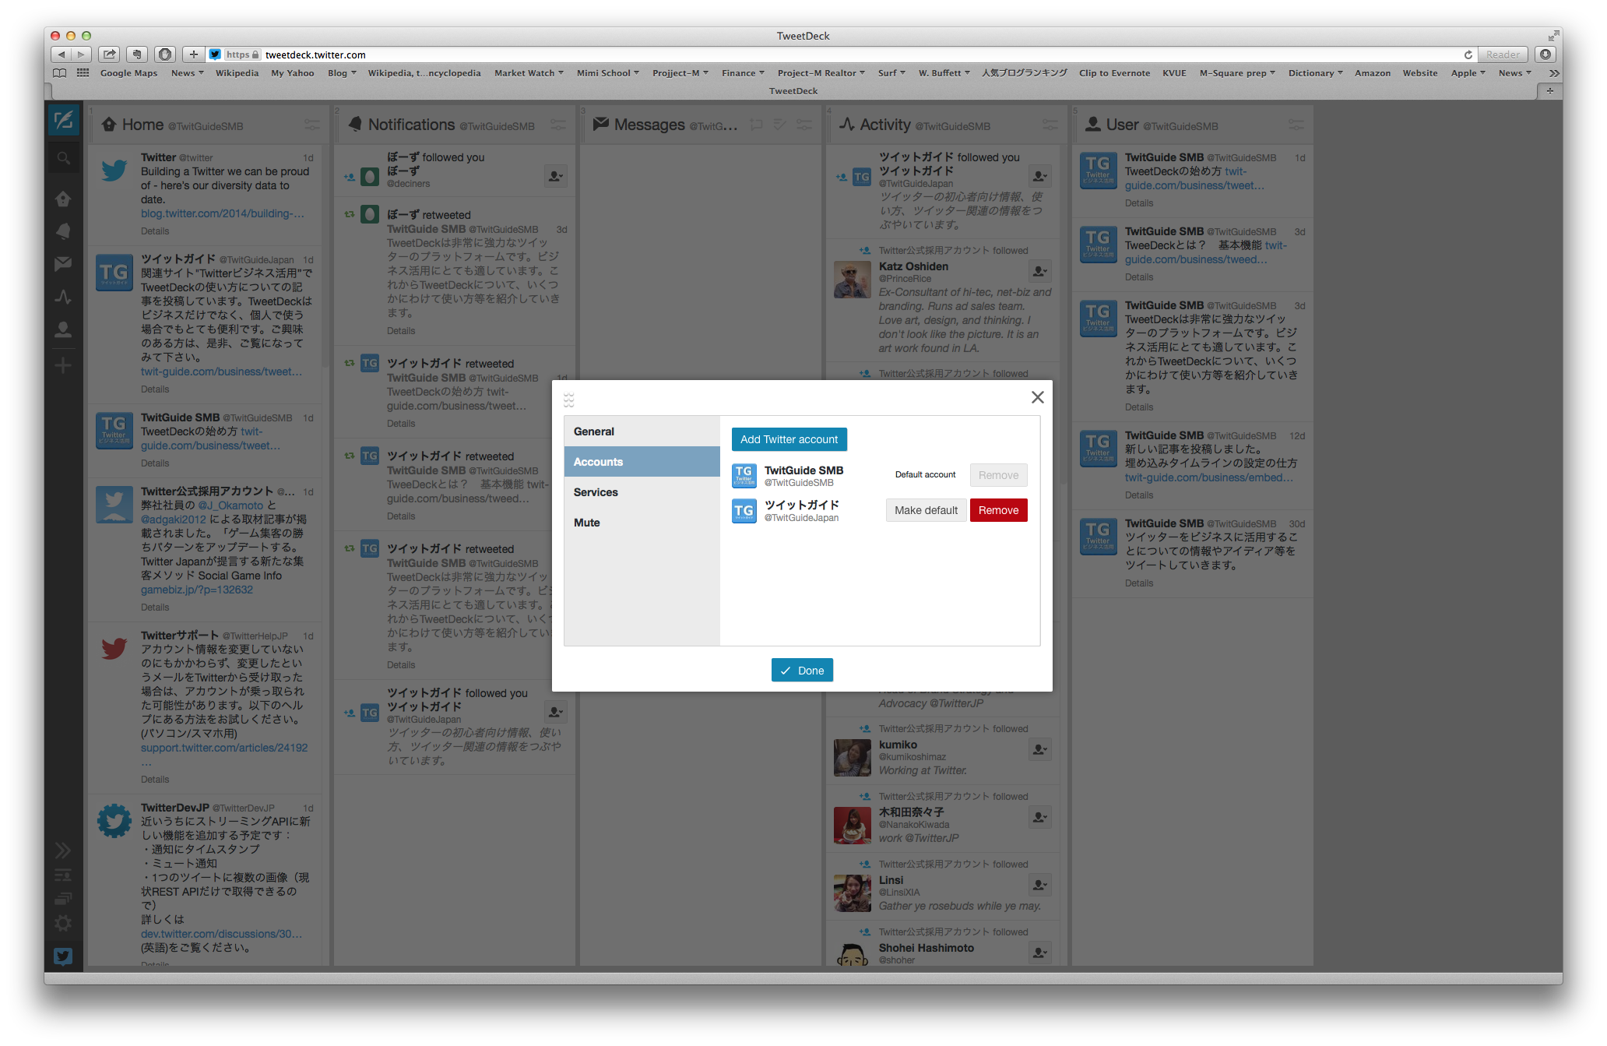The image size is (1607, 1046).
Task: Open blog.twitter.com link in Twitter tweet
Action: [223, 213]
